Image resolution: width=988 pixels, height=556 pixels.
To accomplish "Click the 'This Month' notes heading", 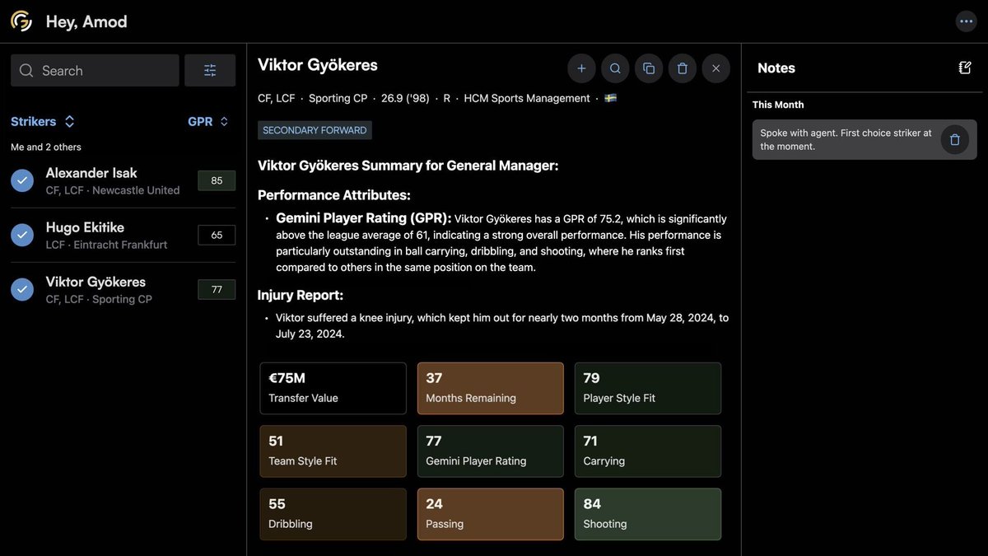I will coord(778,105).
